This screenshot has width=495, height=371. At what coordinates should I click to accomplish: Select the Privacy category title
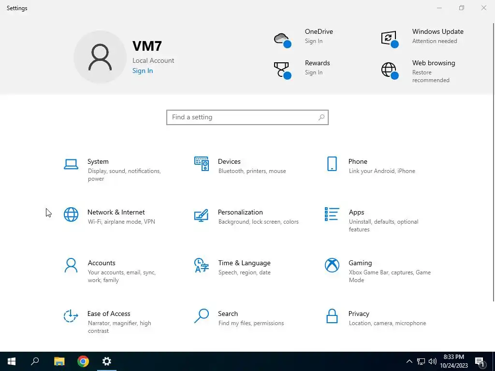359,314
